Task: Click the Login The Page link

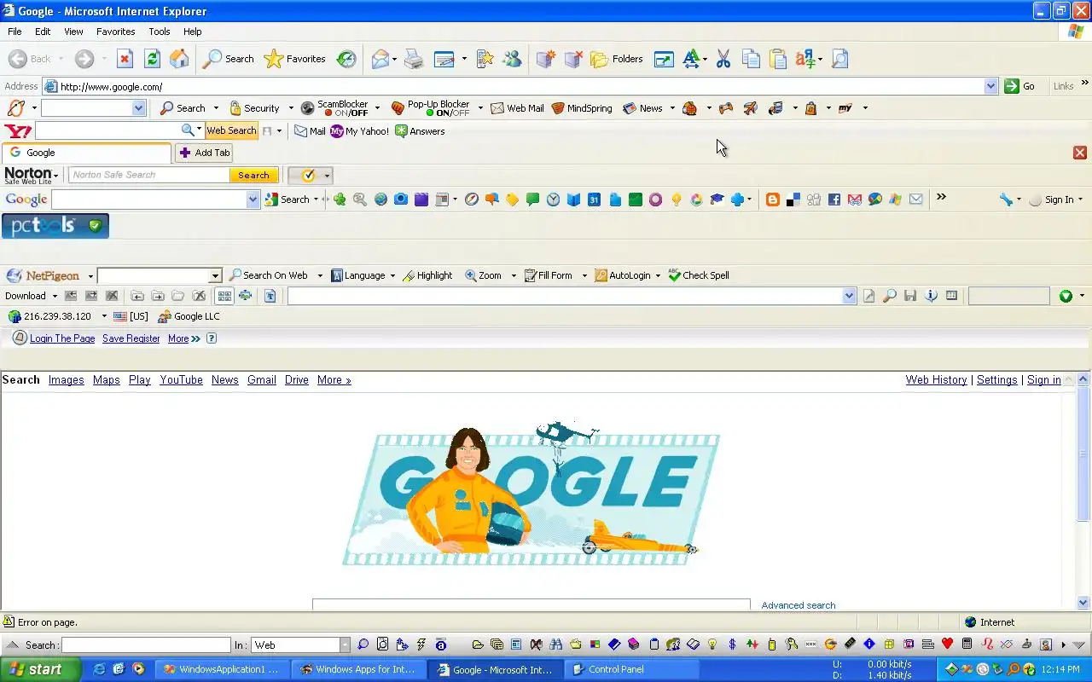Action: pos(62,338)
